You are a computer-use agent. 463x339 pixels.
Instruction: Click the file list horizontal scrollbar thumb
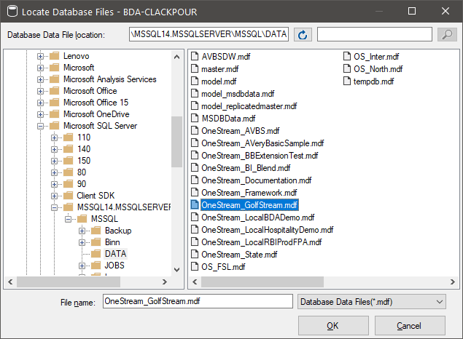(x=262, y=282)
